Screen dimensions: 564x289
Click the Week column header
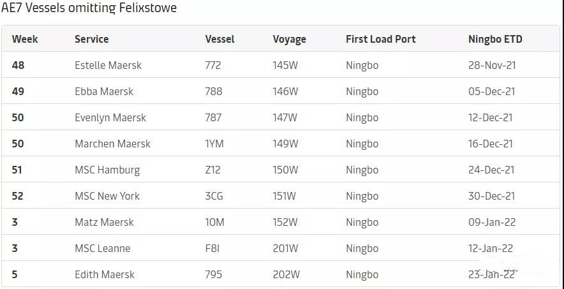point(25,39)
